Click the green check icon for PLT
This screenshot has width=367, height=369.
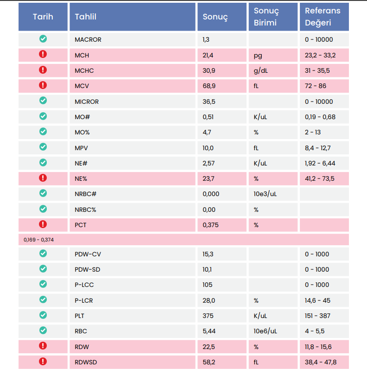coord(43,315)
